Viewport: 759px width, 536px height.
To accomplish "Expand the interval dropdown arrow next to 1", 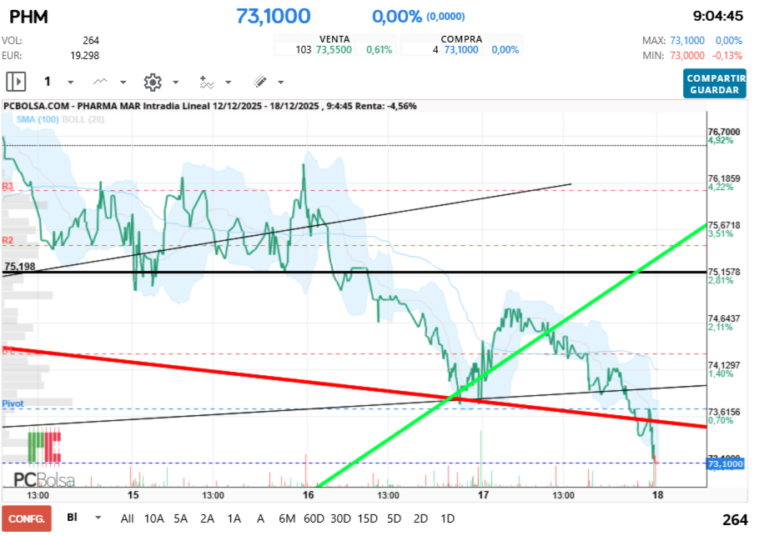I will point(70,83).
